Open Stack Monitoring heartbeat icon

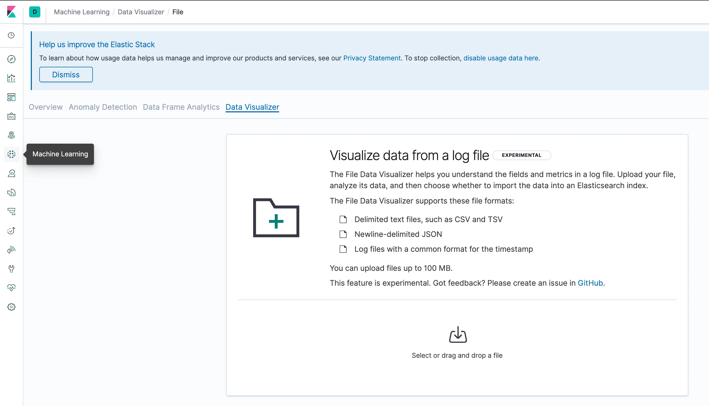click(x=11, y=288)
